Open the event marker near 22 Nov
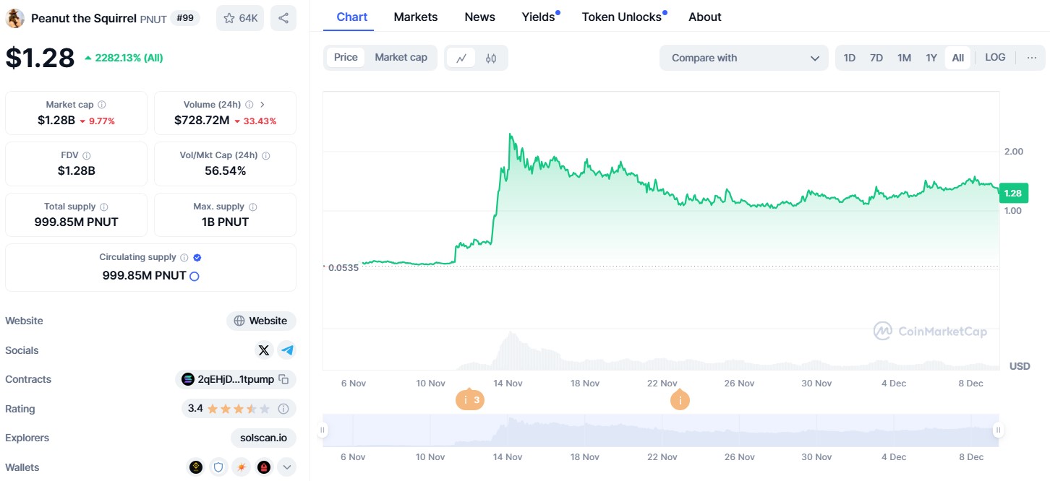This screenshot has height=481, width=1050. [680, 399]
